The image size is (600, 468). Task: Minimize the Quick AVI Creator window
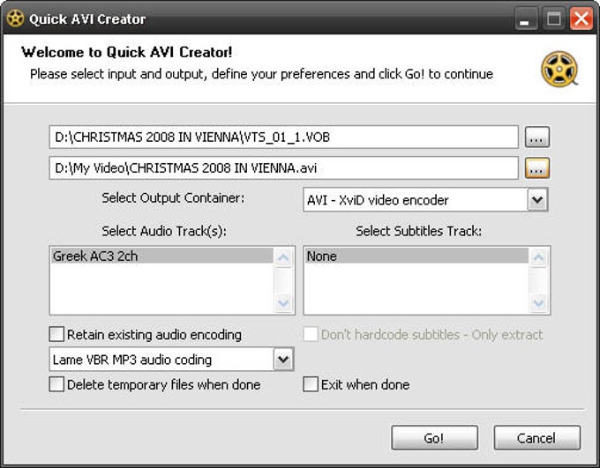click(525, 19)
